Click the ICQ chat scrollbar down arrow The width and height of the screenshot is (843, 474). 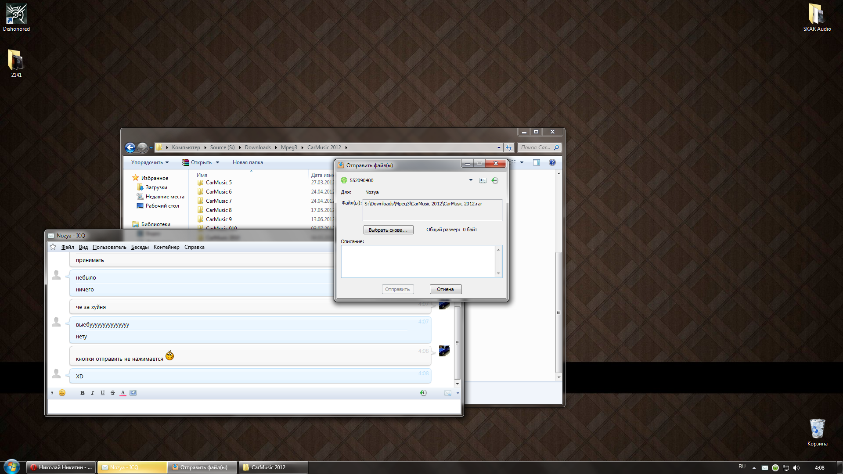458,384
